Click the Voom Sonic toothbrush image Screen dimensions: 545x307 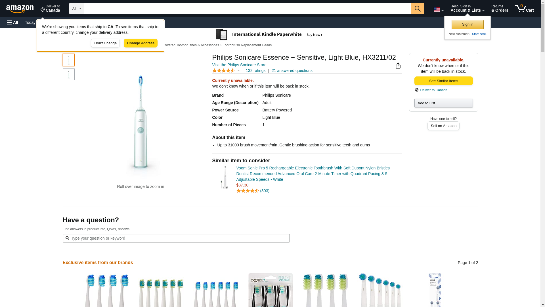click(224, 177)
